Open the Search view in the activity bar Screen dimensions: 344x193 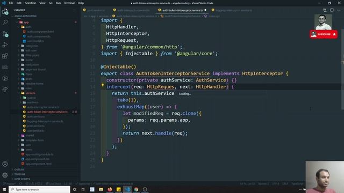(5, 23)
